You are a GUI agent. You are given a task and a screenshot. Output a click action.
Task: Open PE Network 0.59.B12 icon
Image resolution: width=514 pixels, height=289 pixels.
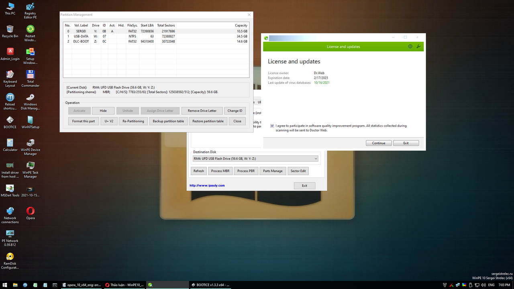[10, 238]
